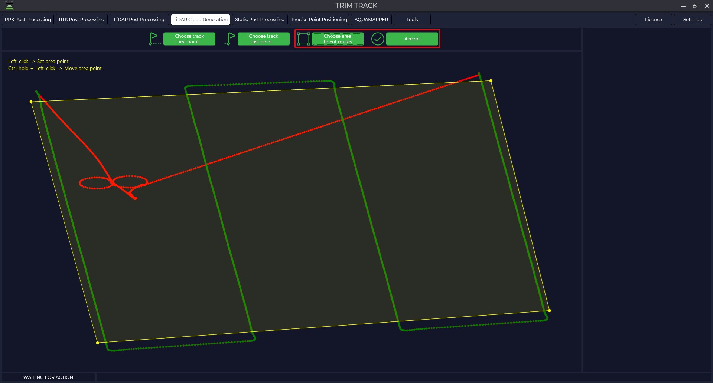Viewport: 713px width, 383px height.
Task: Switch to the PPK Post Processing tab
Action: pos(28,20)
